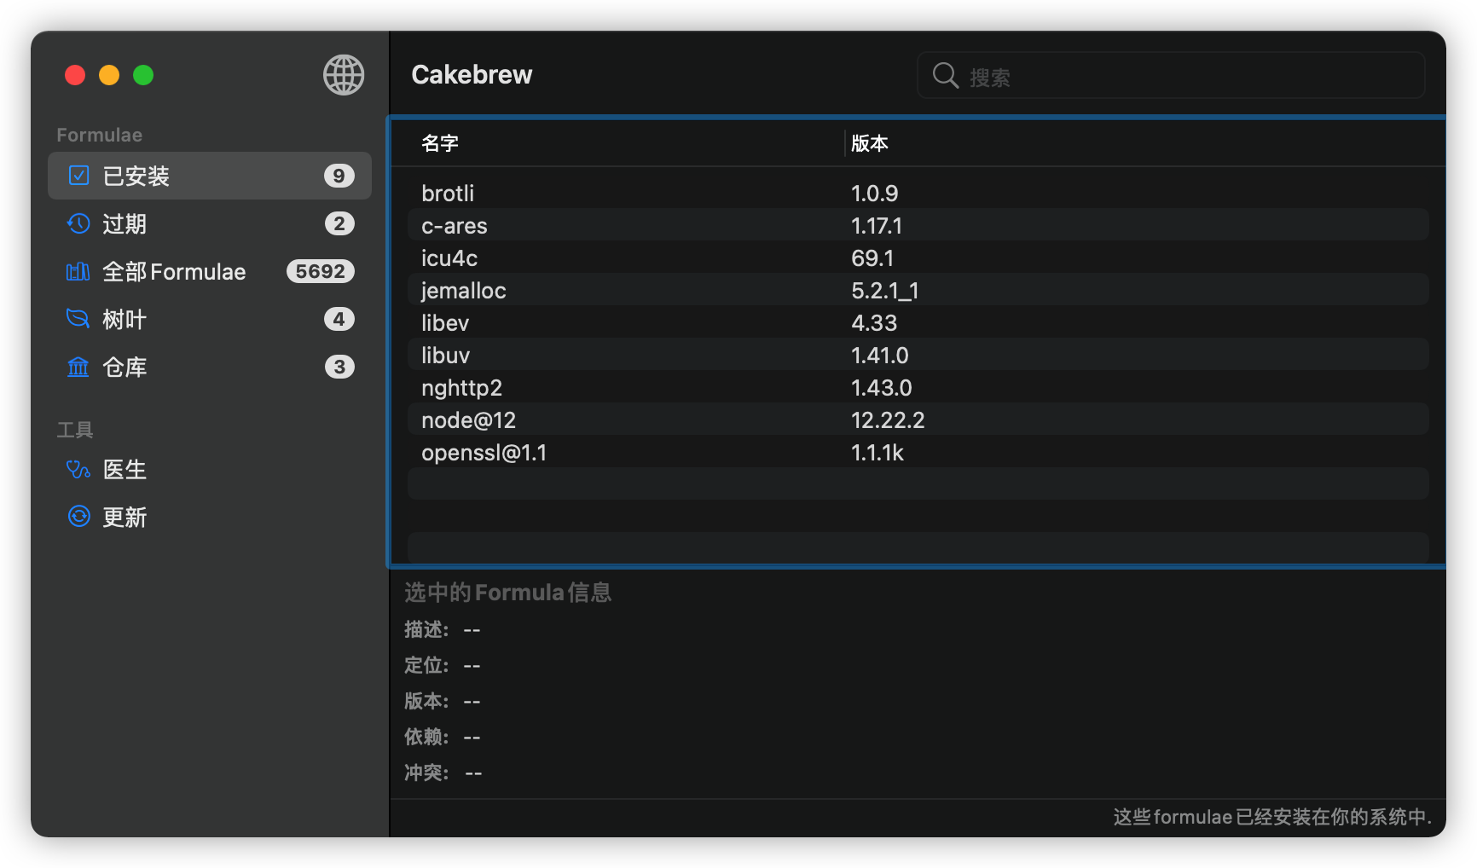Select the node@12 formula row
The width and height of the screenshot is (1477, 868).
click(918, 420)
